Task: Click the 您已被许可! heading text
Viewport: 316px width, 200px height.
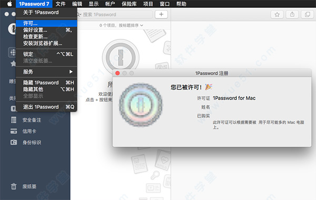Action: tap(186, 87)
